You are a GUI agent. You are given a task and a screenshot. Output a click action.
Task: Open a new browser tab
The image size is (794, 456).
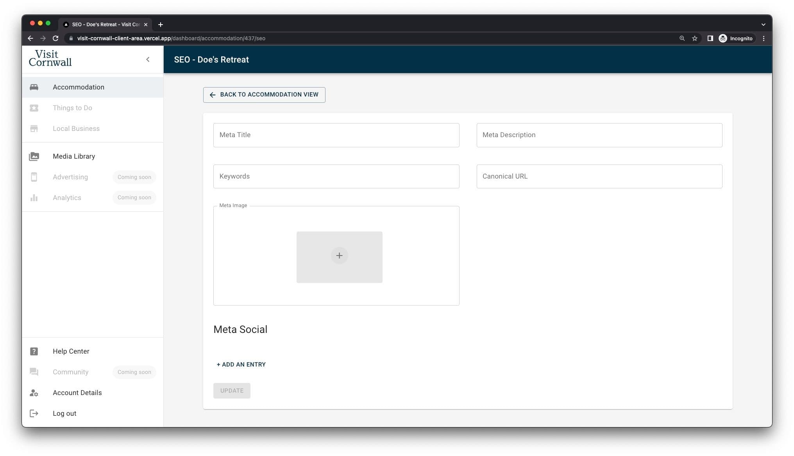[x=160, y=25]
